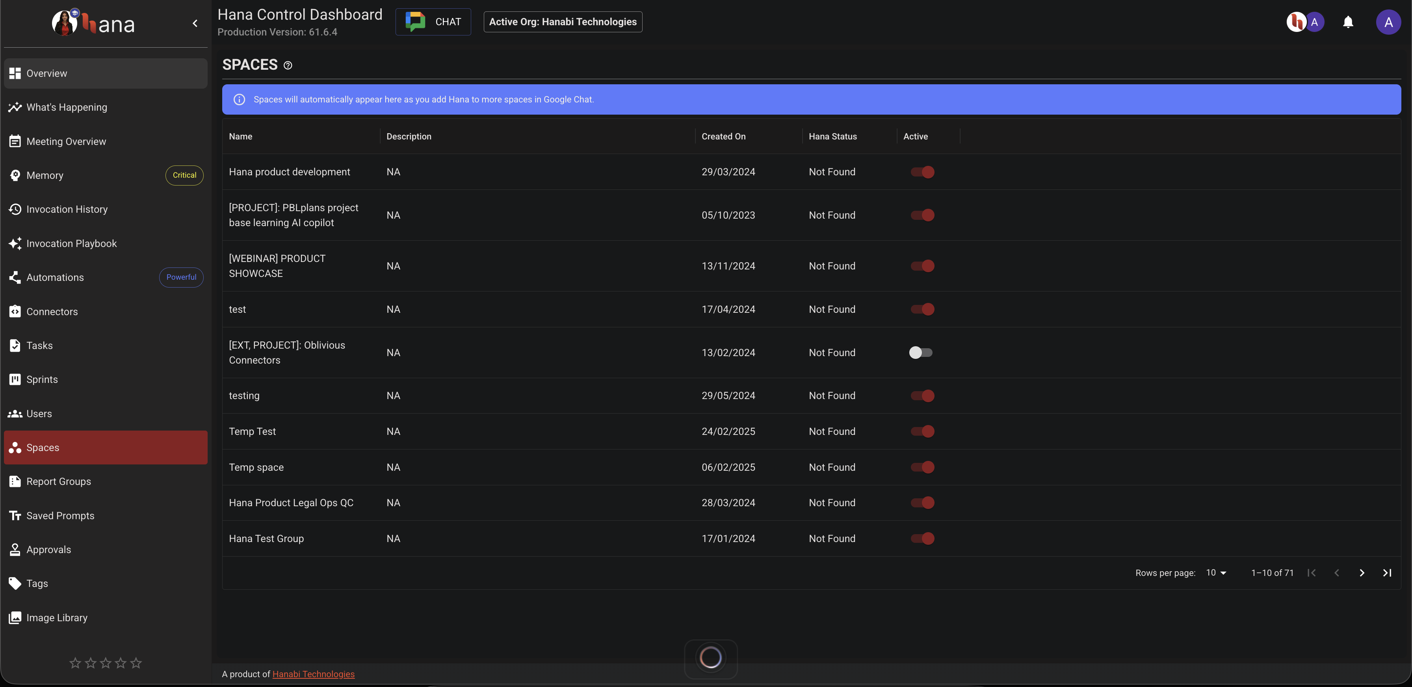Rate with the fifth star in sidebar

(136, 663)
